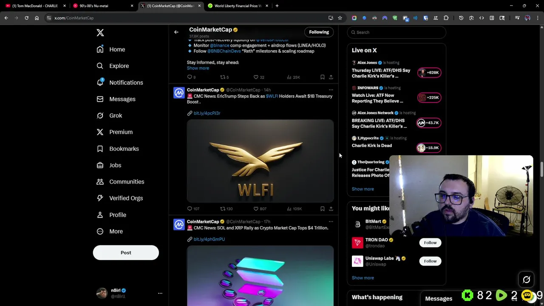Reply to the post with 9 comments

191,77
